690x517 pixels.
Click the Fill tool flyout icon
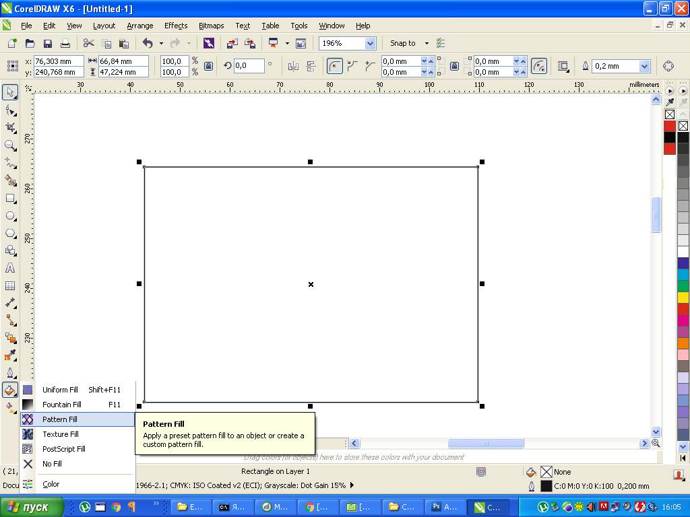pyautogui.click(x=10, y=390)
